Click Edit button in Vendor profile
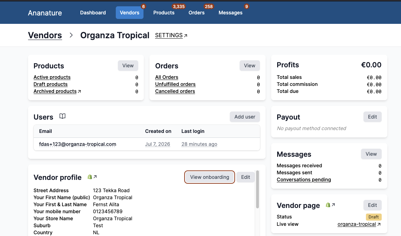Screen dimensions: 401x236 tap(246, 177)
